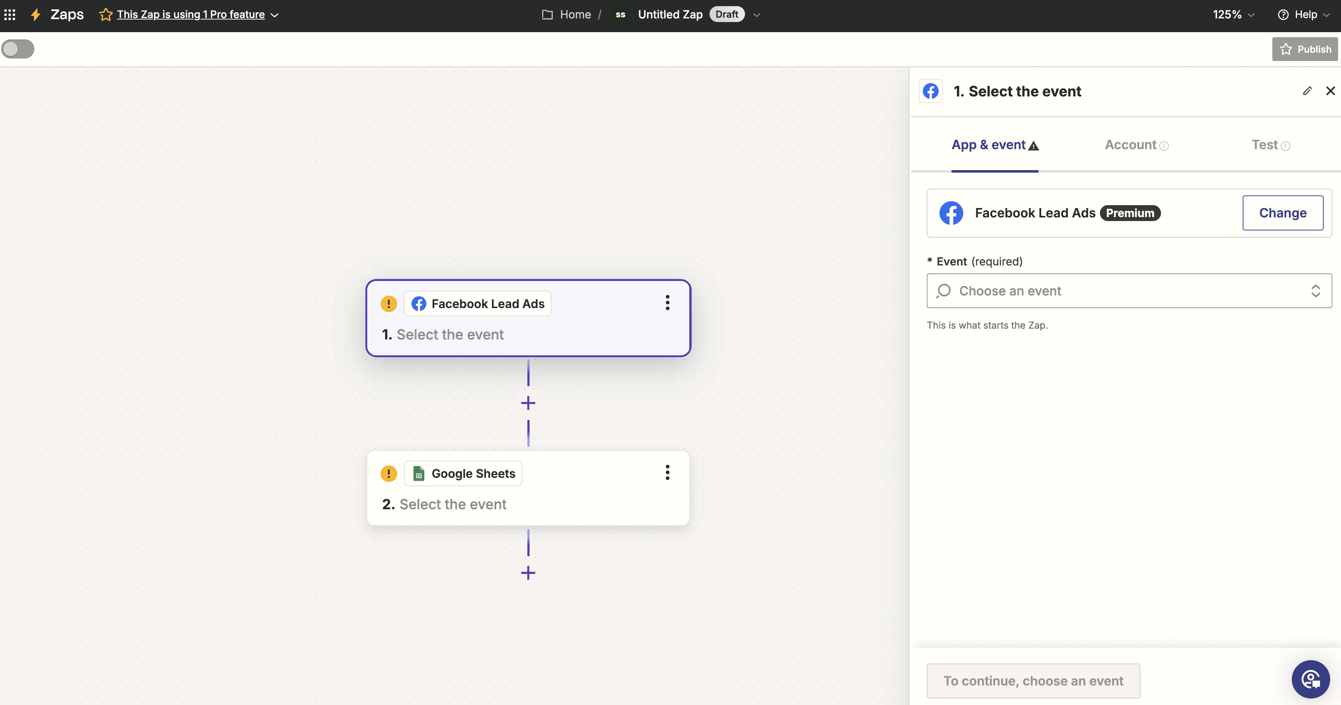Open the 125% zoom level dropdown

tap(1233, 14)
